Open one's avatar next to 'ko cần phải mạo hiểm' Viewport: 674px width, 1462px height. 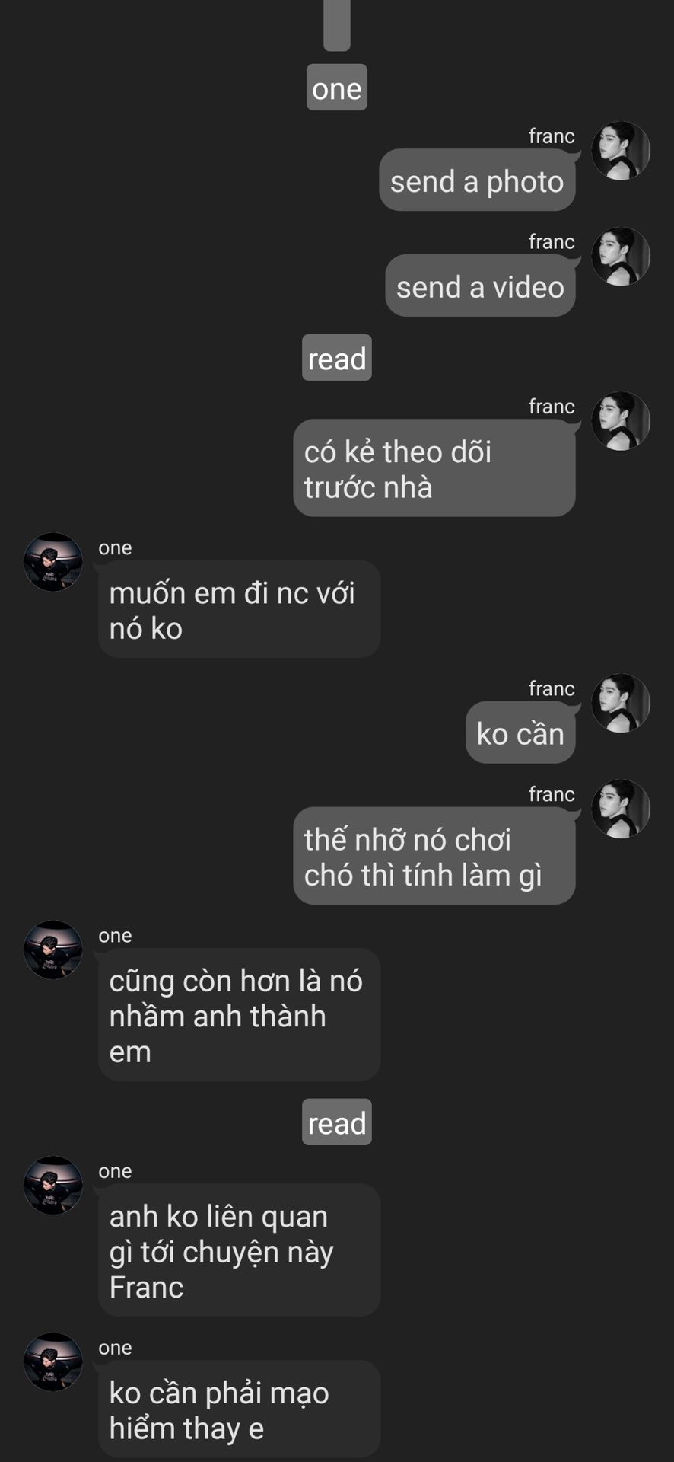pos(53,1361)
